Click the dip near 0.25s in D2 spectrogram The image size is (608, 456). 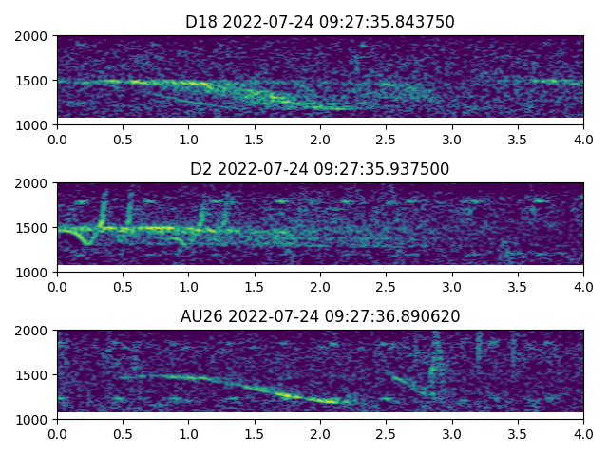[x=88, y=242]
